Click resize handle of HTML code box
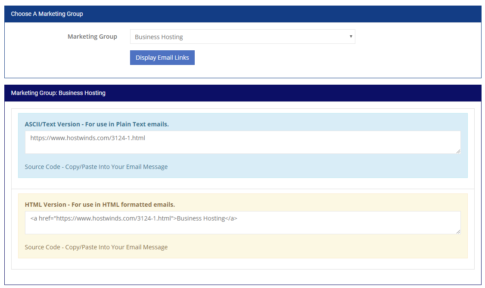Viewport: 485px width, 288px height. [458, 231]
